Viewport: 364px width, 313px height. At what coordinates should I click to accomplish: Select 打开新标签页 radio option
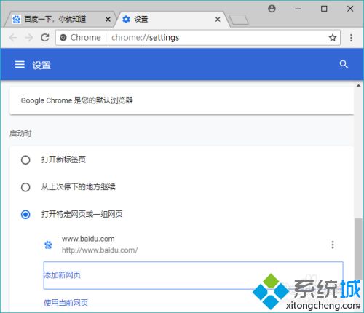25,160
